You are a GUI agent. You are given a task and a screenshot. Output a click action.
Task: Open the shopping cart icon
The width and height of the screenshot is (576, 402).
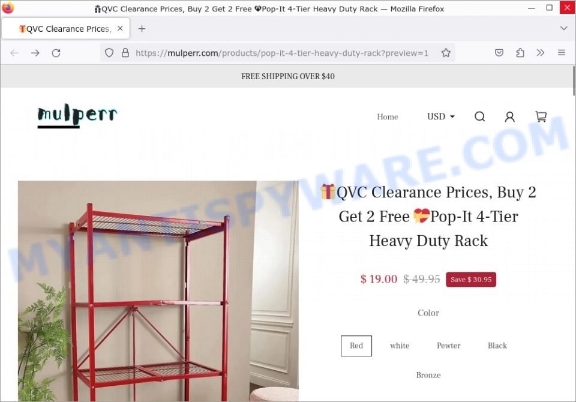pos(541,117)
